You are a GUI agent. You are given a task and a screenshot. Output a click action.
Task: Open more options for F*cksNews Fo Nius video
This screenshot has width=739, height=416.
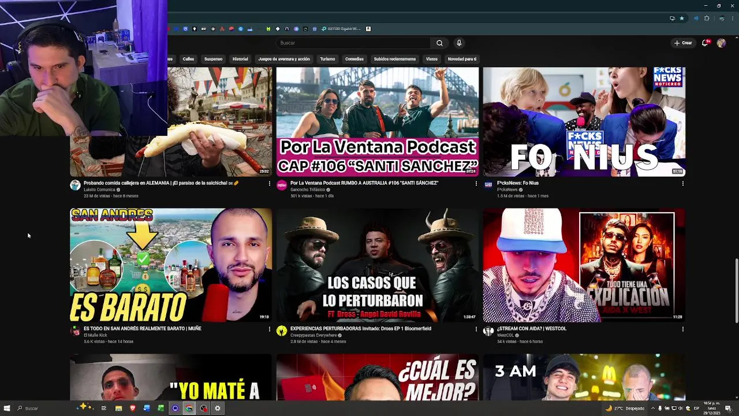point(682,183)
